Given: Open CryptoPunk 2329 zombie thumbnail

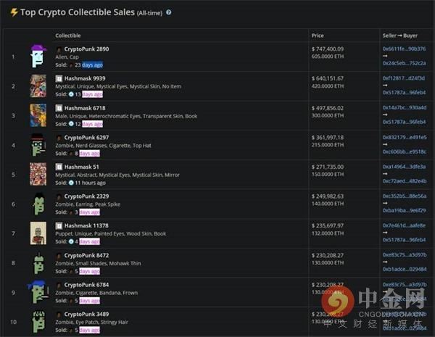Looking at the screenshot, I should point(38,204).
